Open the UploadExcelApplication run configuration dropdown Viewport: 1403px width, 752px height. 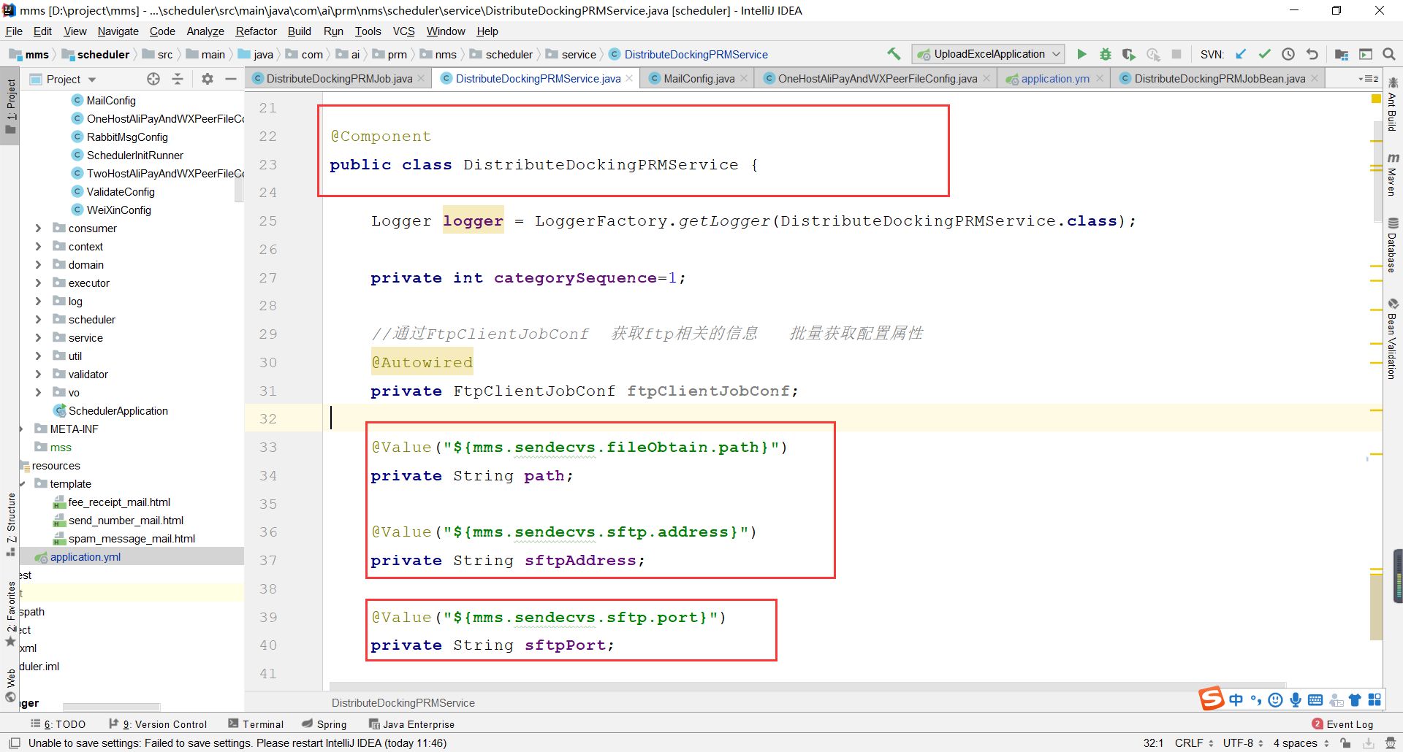(x=989, y=54)
